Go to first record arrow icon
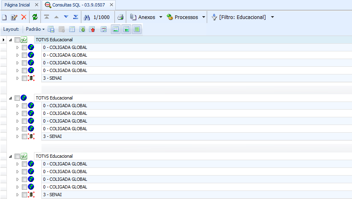The width and height of the screenshot is (352, 199). 47,17
